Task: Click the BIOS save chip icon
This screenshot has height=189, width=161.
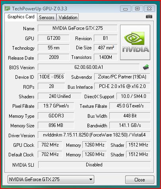Action: [146, 67]
